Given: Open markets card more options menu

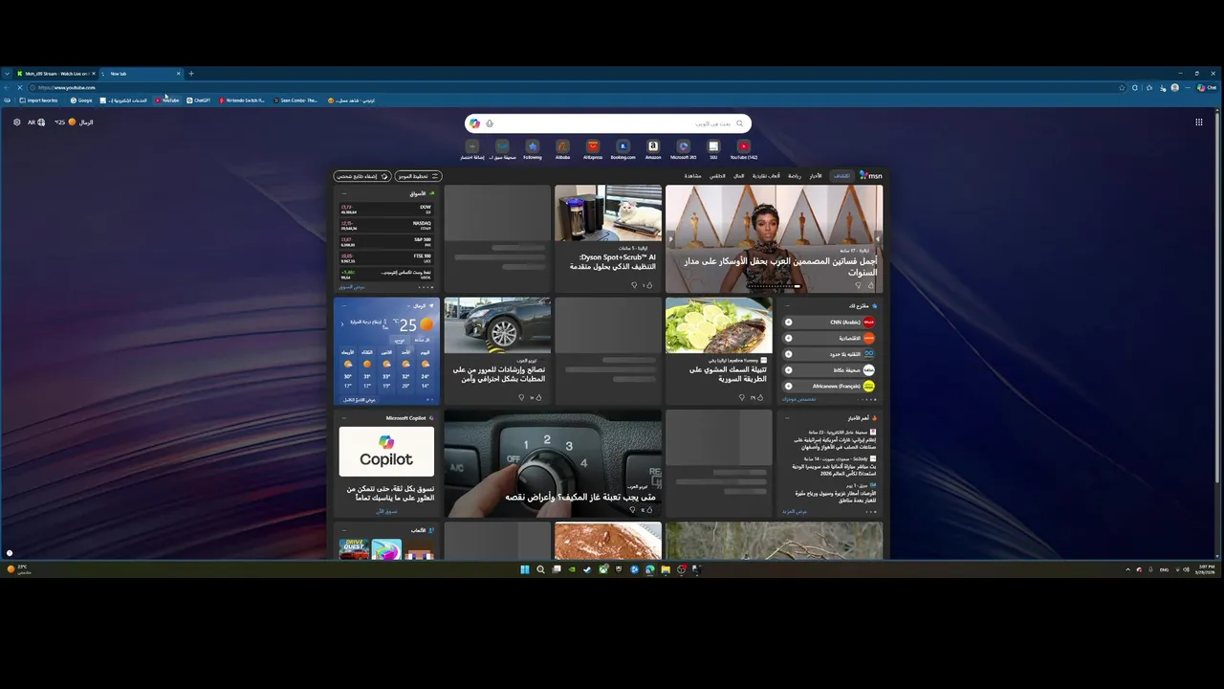Looking at the screenshot, I should [344, 193].
